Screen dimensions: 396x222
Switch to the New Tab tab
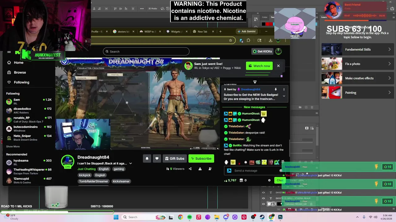203,31
